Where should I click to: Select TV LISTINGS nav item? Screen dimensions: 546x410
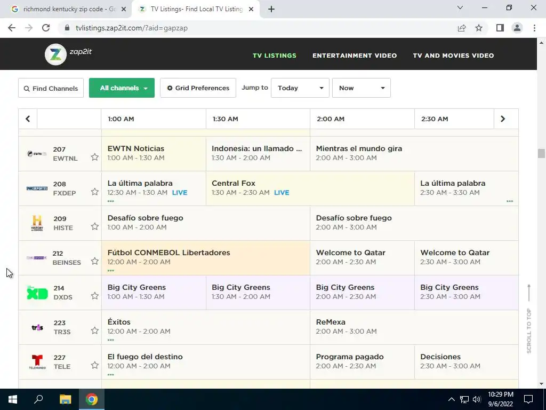[x=275, y=56]
